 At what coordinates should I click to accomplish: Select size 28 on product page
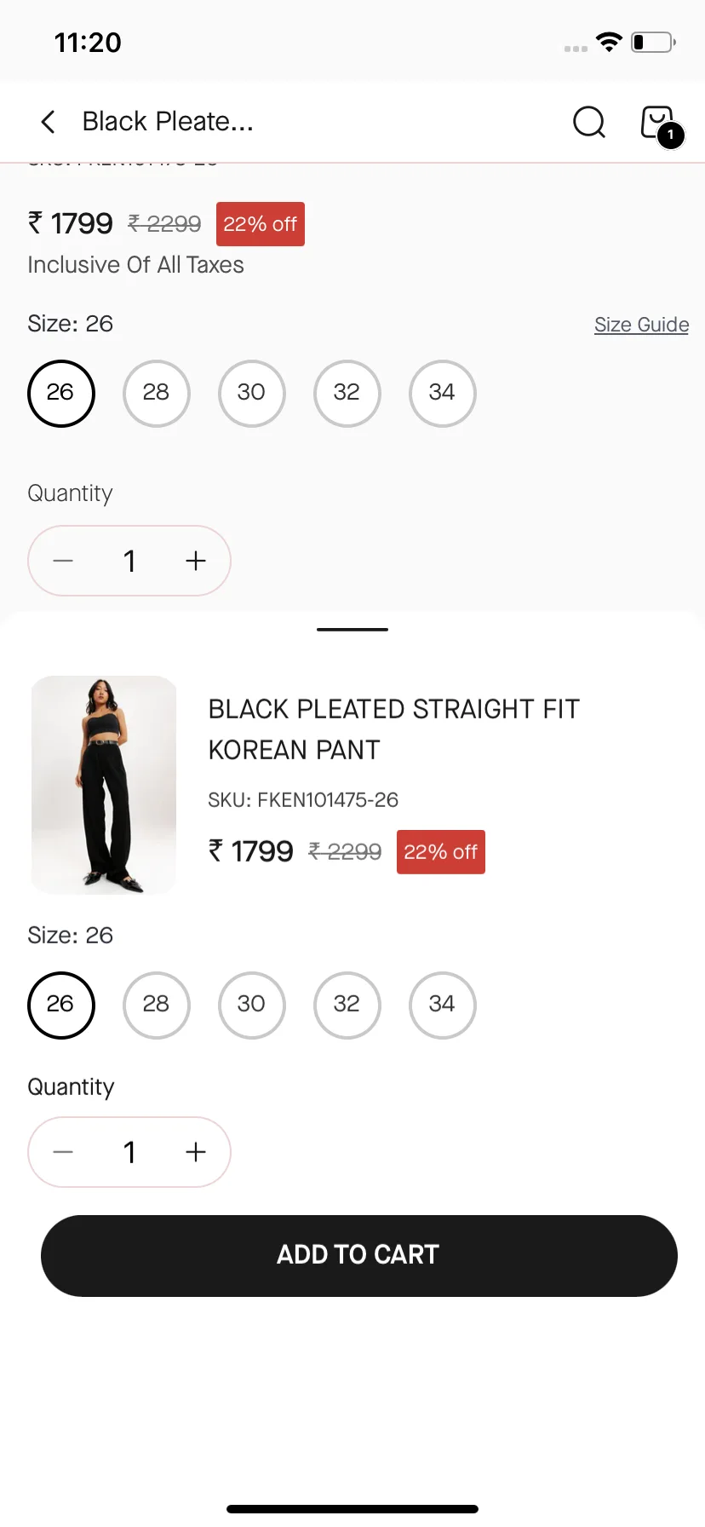157,394
